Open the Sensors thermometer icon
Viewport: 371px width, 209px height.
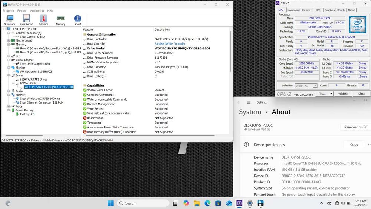pyautogui.click(x=43, y=19)
